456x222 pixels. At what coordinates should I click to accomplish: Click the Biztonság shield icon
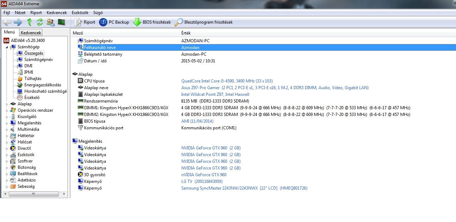click(x=13, y=167)
